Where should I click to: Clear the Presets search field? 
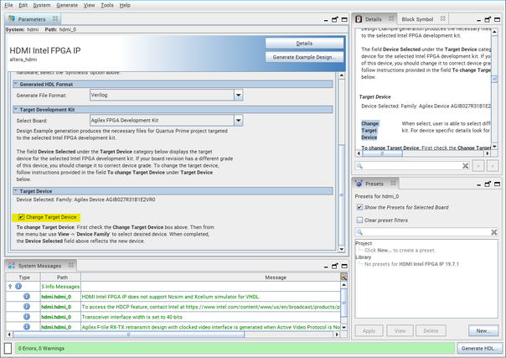click(x=493, y=231)
